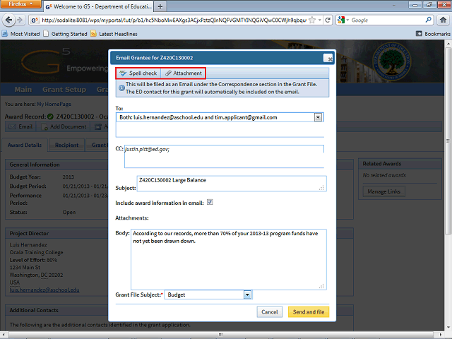The image size is (452, 339).
Task: Click the Main navigation menu item
Action: tap(23, 90)
